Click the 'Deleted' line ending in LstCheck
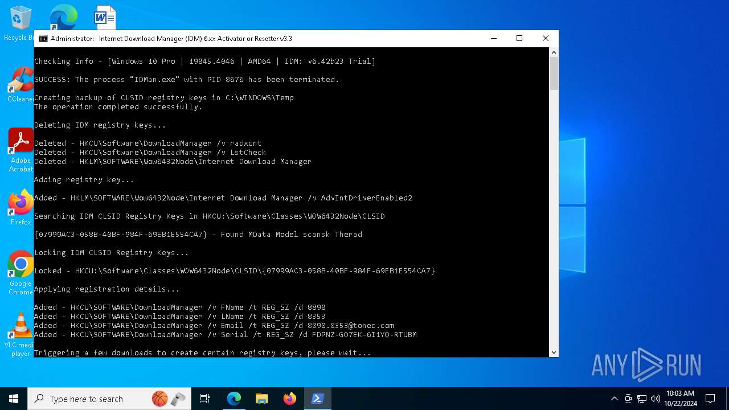 click(150, 153)
